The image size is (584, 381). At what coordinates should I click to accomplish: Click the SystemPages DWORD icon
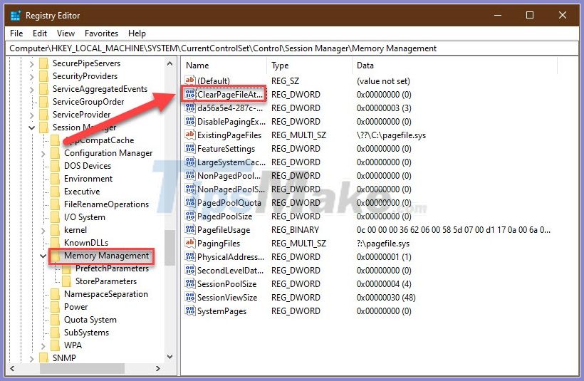point(190,310)
